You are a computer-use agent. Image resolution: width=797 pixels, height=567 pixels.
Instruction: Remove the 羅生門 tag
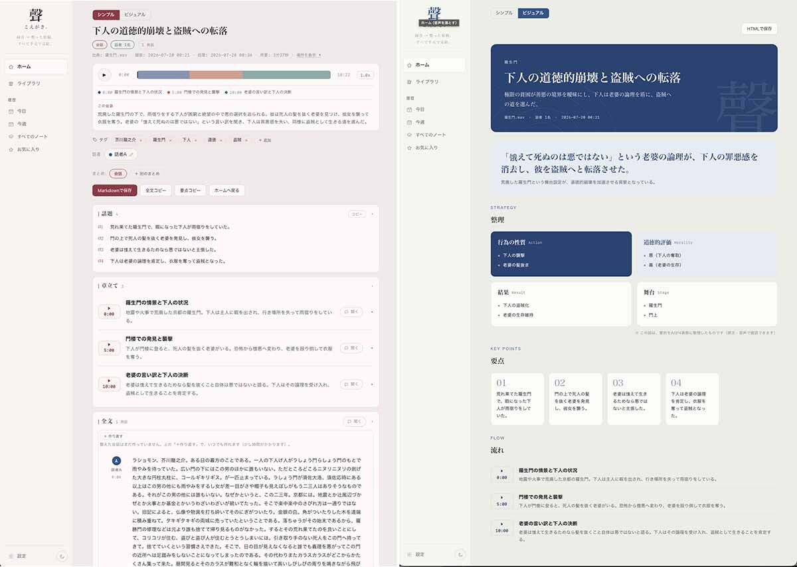click(x=171, y=140)
